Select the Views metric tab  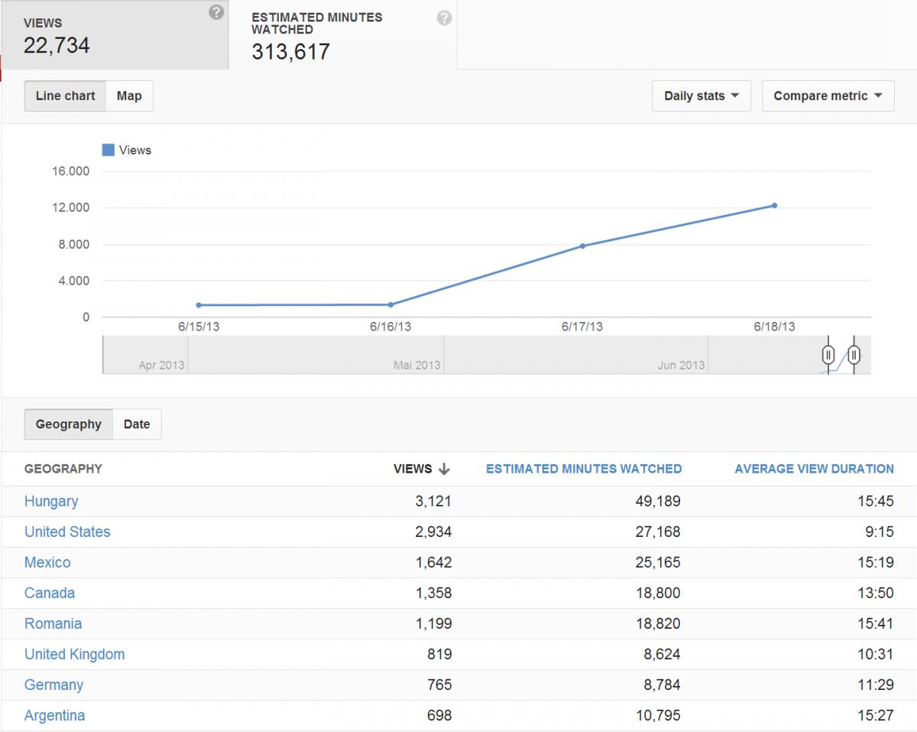pyautogui.click(x=115, y=34)
